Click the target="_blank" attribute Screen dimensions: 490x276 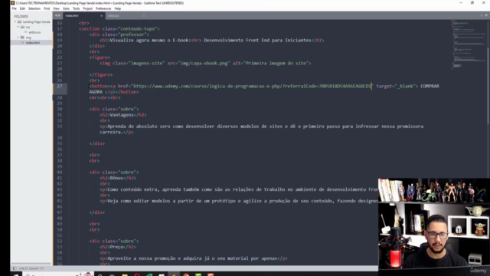(395, 86)
